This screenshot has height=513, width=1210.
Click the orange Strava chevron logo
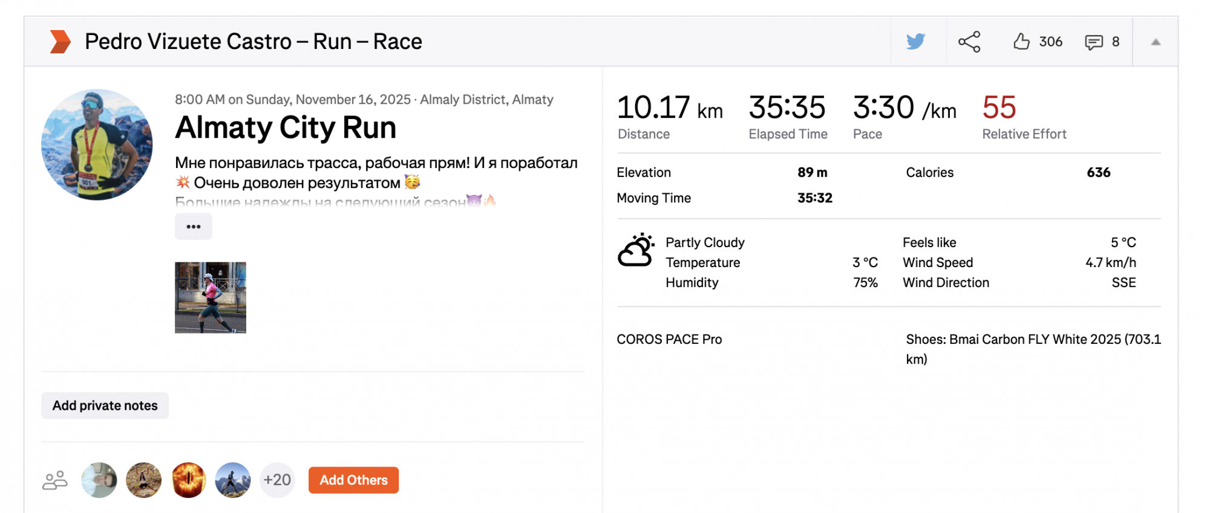pos(60,42)
